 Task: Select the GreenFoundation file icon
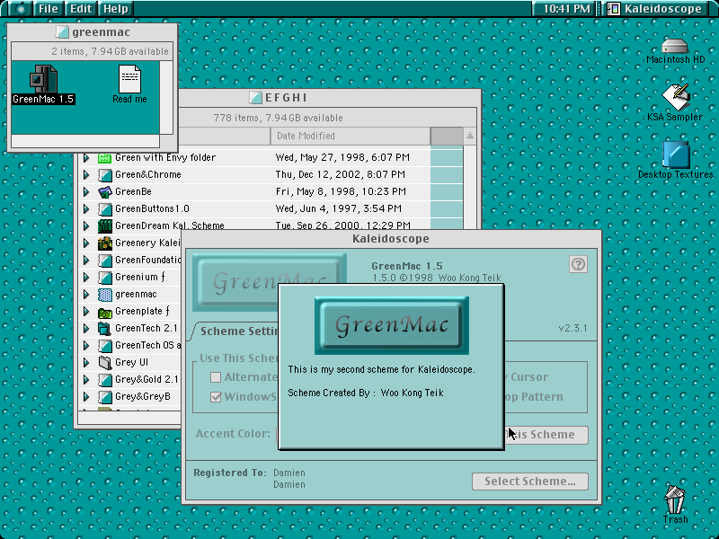coord(105,261)
